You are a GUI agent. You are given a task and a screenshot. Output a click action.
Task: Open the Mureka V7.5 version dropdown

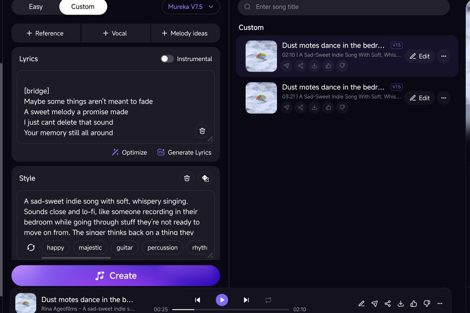191,7
